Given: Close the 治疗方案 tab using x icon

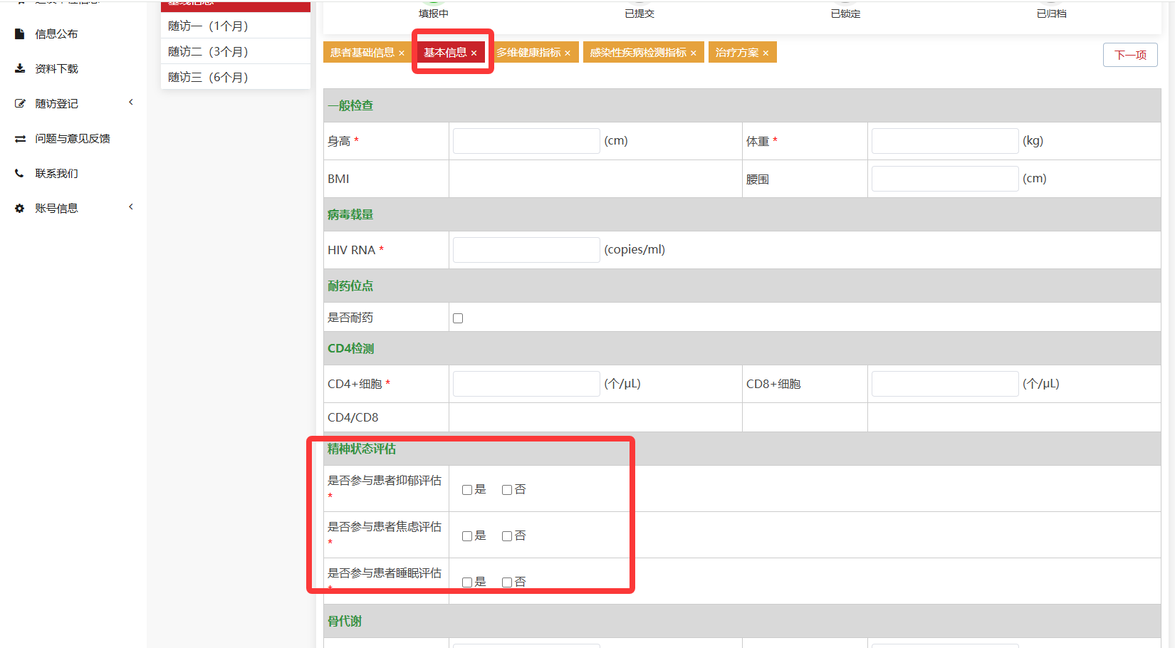Looking at the screenshot, I should [766, 53].
